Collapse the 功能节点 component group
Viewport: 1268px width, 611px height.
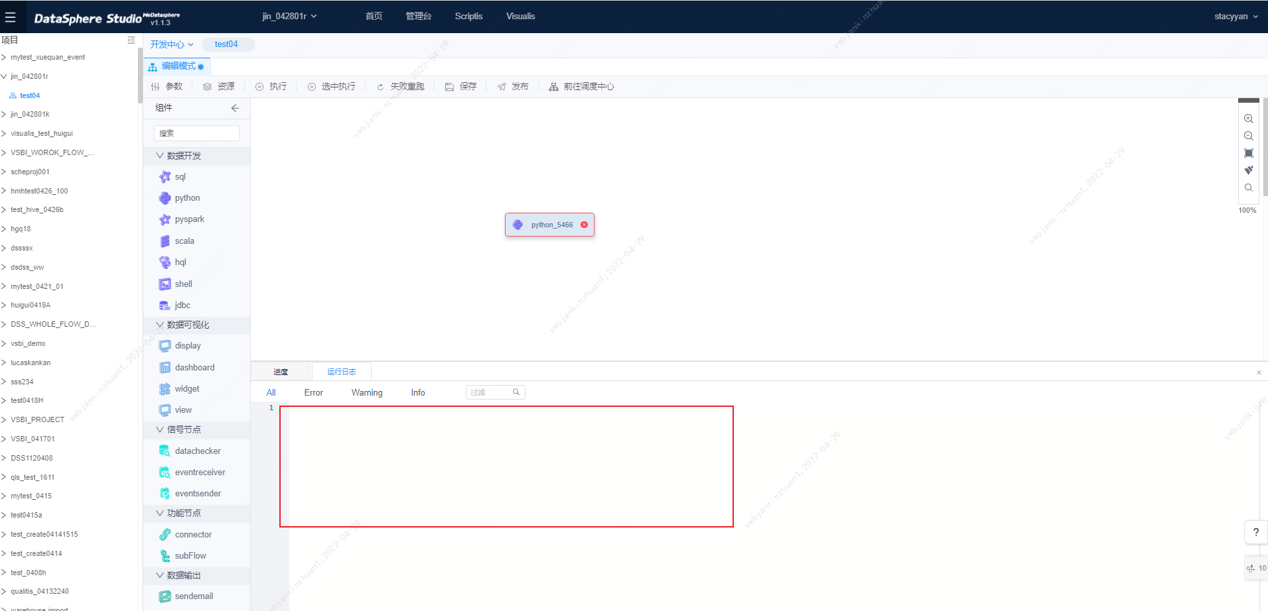coord(160,513)
